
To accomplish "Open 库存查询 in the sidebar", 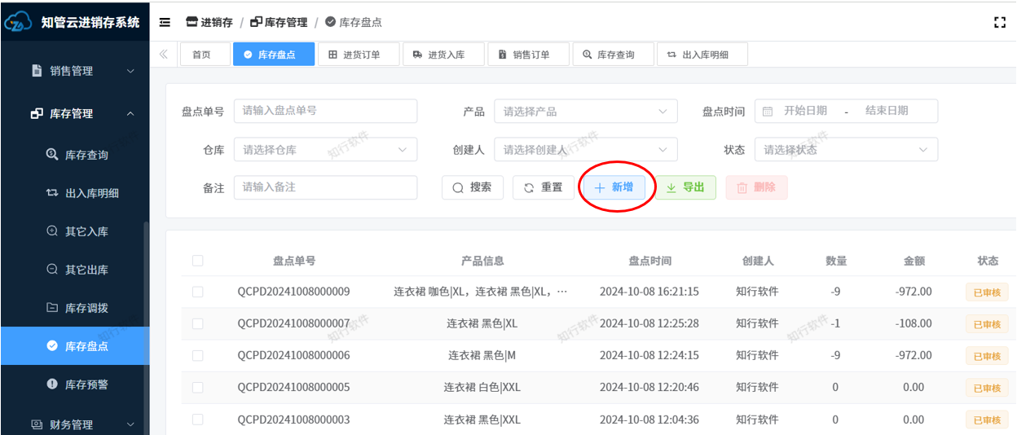I will [x=86, y=155].
